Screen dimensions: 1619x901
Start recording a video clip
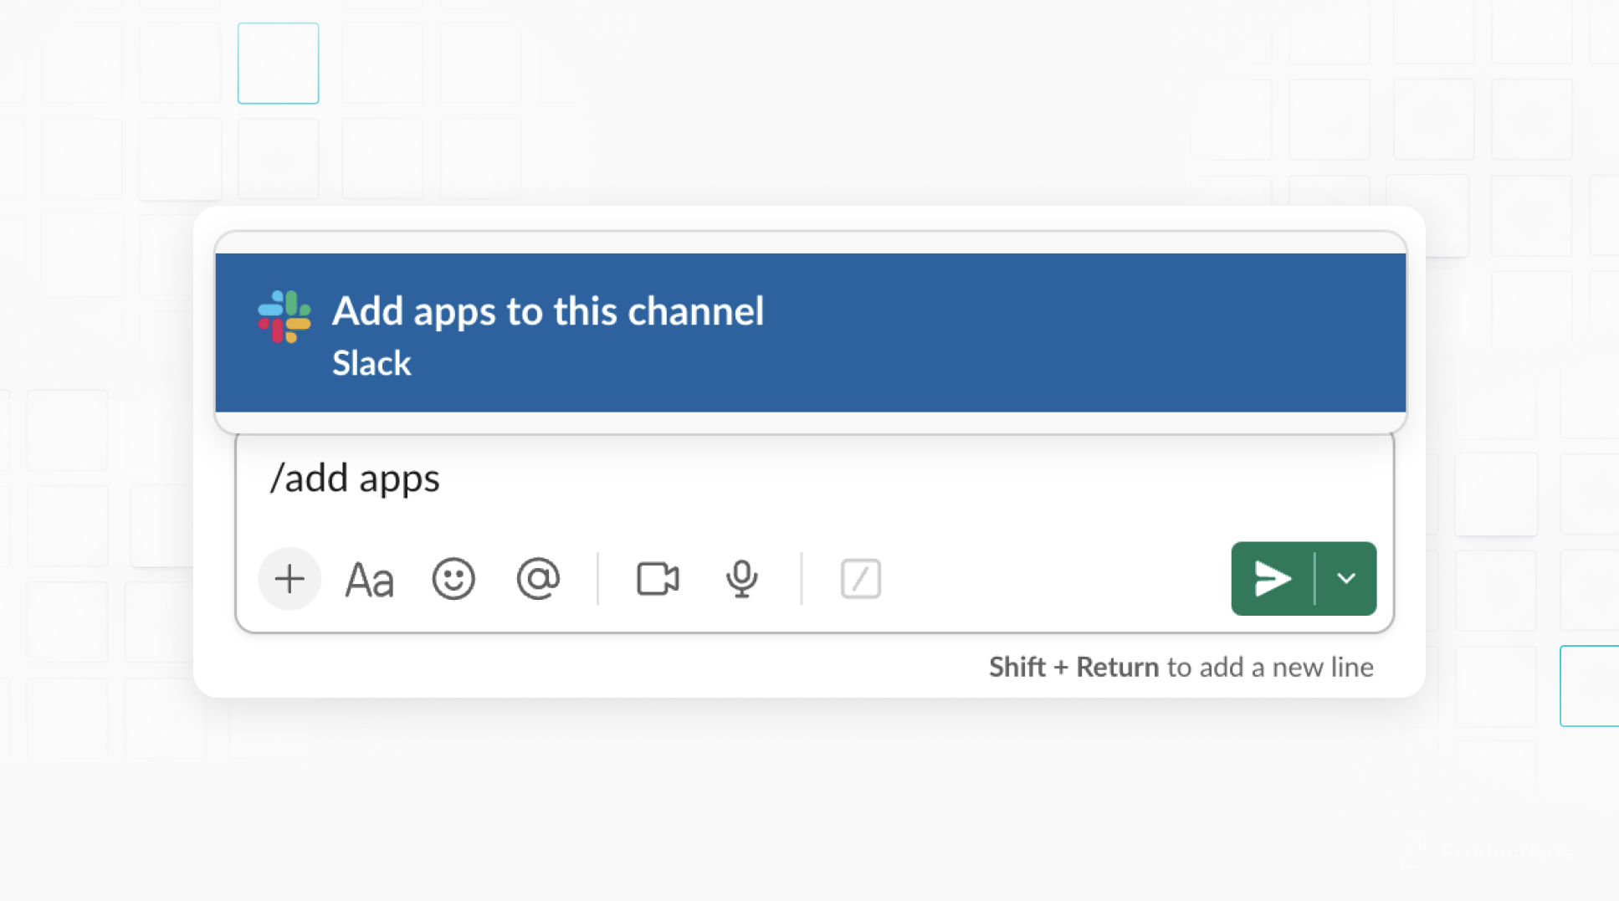point(658,579)
